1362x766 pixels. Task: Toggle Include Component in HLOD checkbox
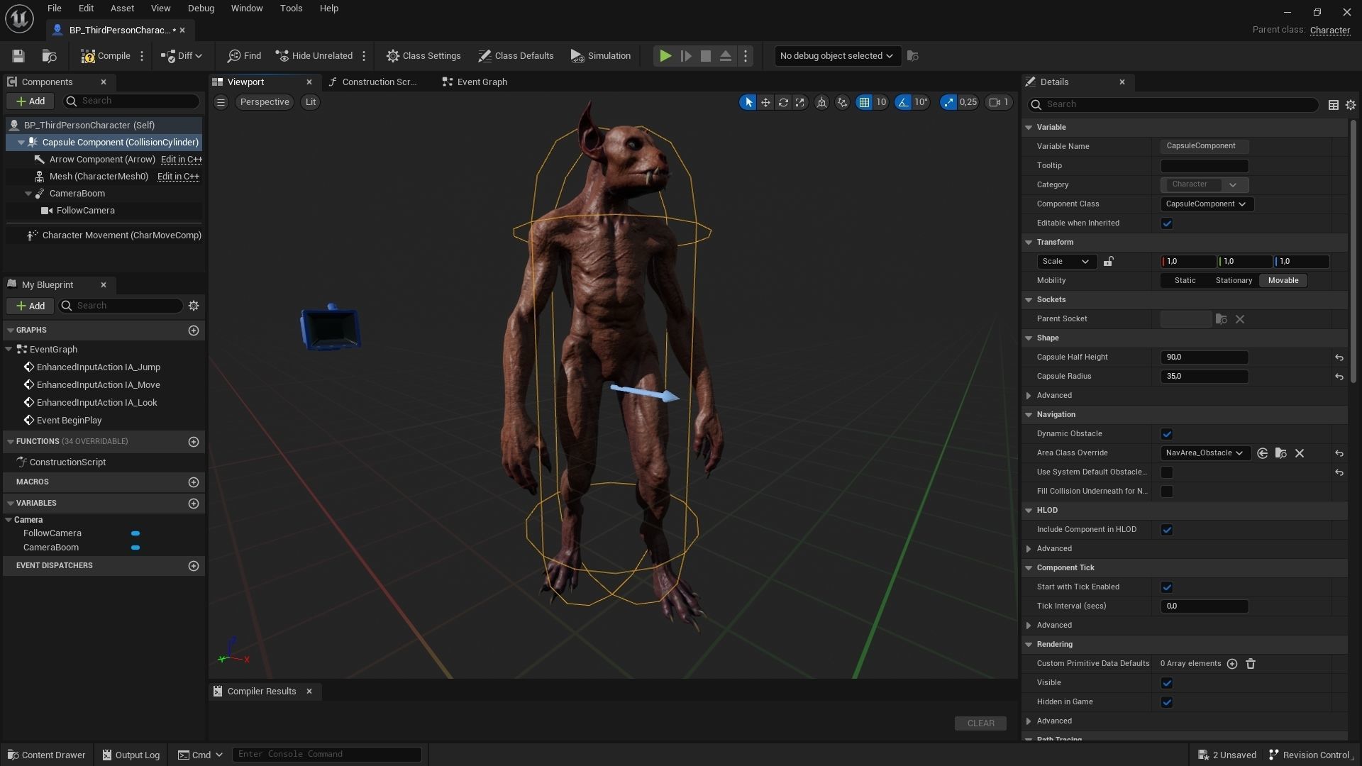(1167, 530)
